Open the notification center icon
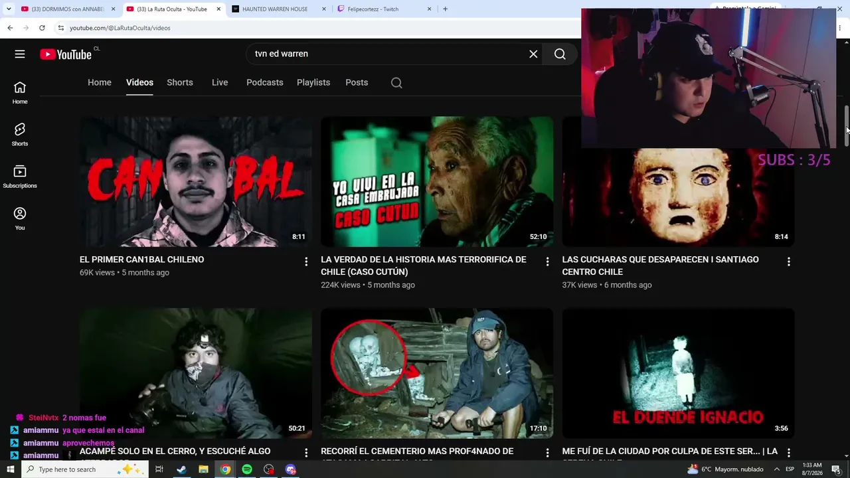 [836, 469]
